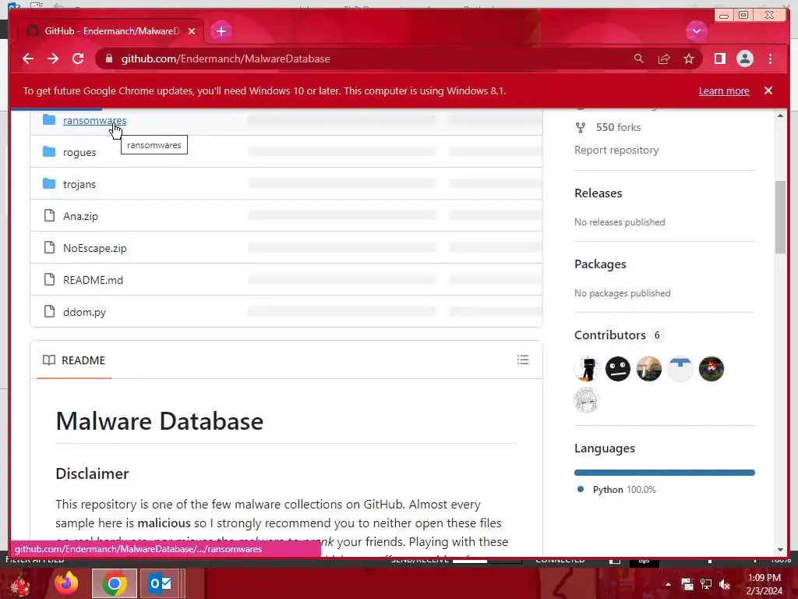Open the fourth contributor avatar with blue hat
Viewport: 798px width, 599px height.
(680, 369)
